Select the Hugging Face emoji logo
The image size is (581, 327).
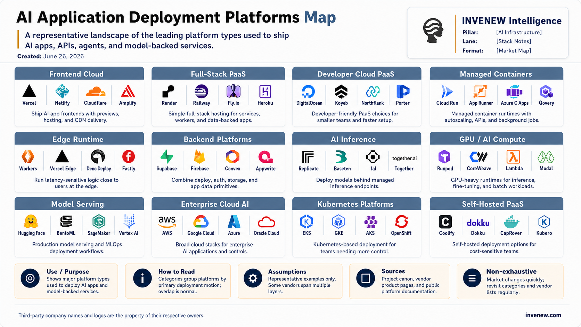click(31, 221)
